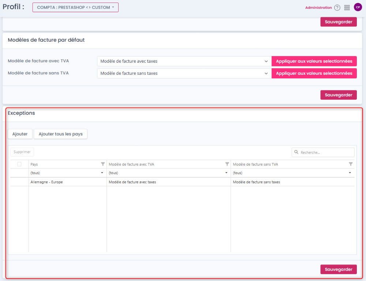Tick the select-all checkbox in table header
366x281 pixels.
19,164
